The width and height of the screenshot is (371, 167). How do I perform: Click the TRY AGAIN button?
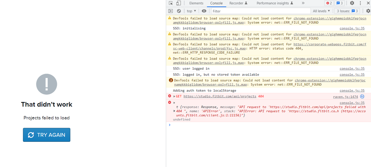(47, 135)
